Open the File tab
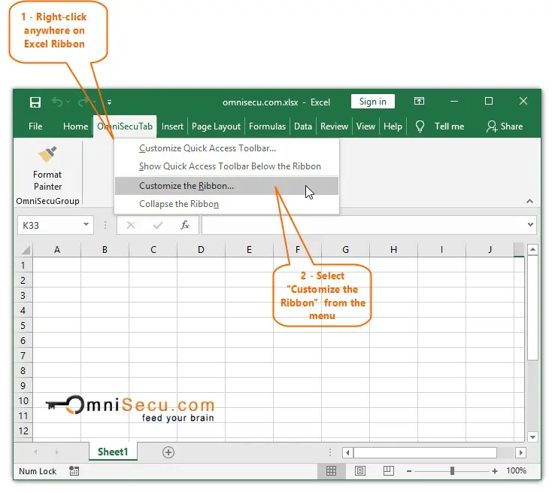 35,126
